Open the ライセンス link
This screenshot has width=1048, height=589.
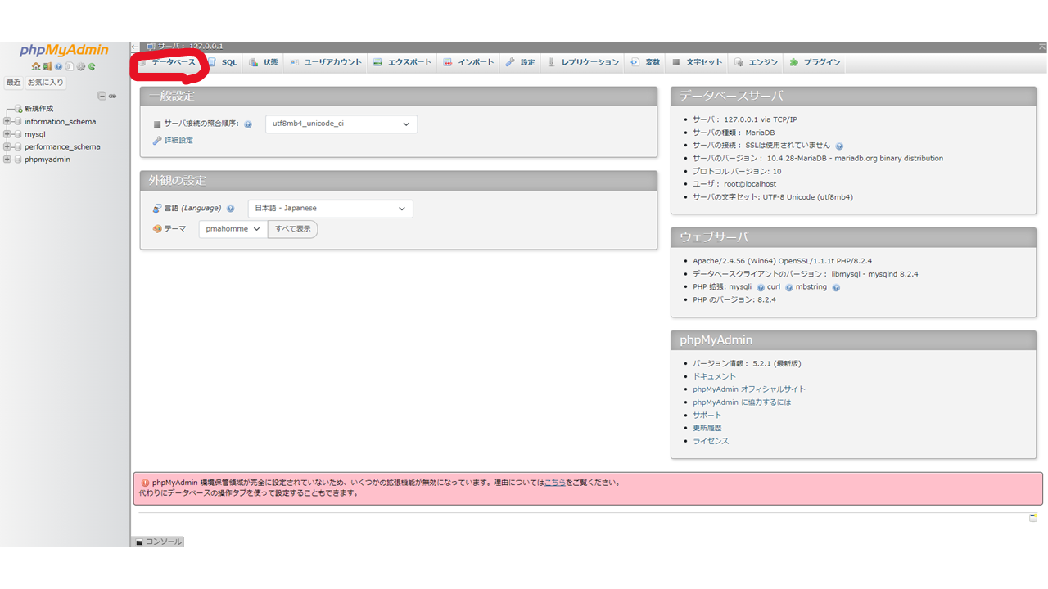pyautogui.click(x=711, y=441)
